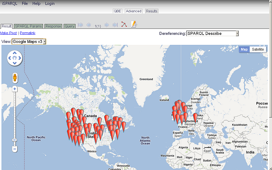The width and height of the screenshot is (272, 170).
Task: Pan the map right arrow
Action: 20,58
